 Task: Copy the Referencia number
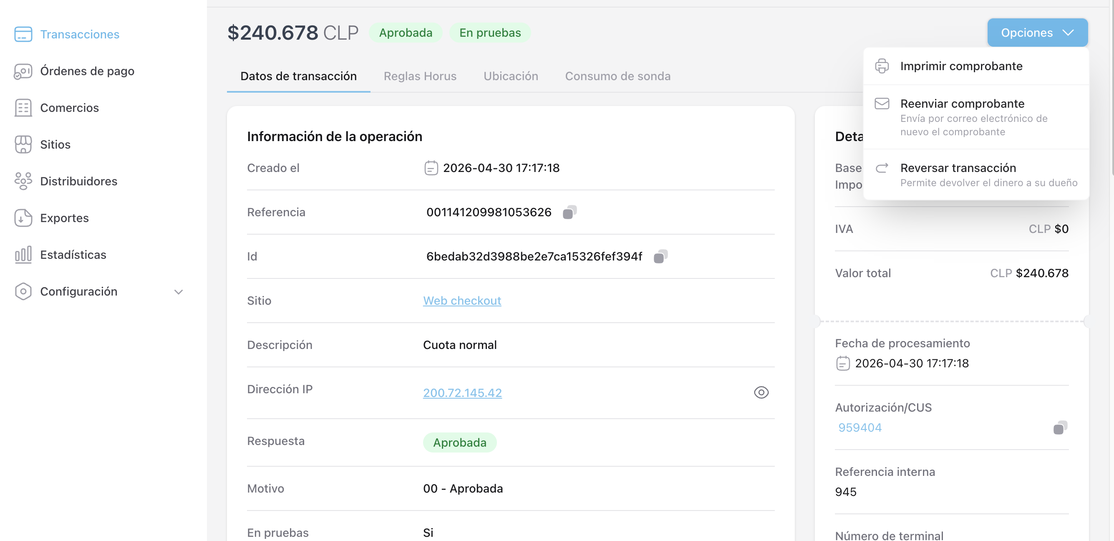tap(570, 212)
